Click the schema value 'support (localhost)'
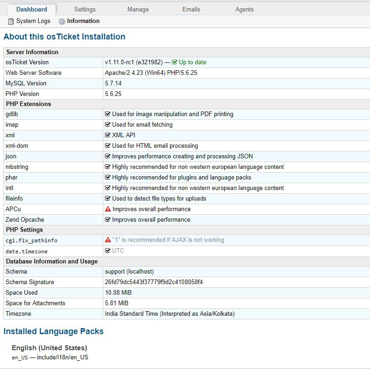 (129, 272)
